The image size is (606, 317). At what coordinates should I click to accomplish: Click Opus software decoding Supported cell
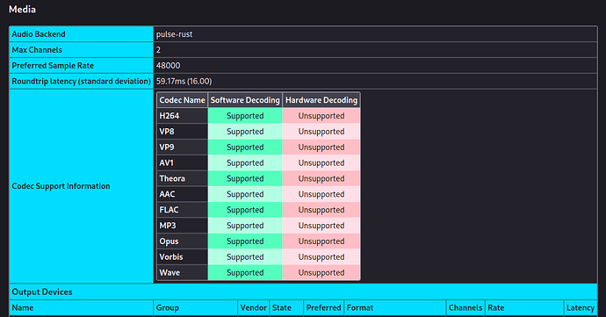pyautogui.click(x=245, y=241)
